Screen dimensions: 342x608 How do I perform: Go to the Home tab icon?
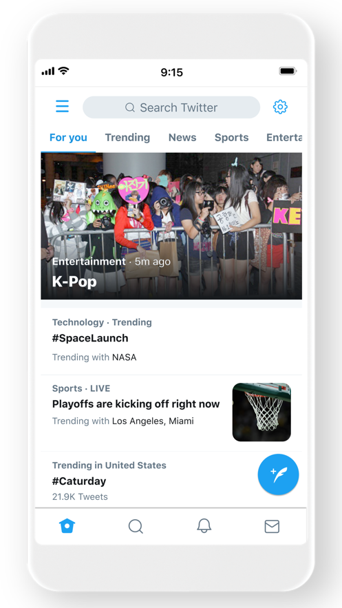click(67, 526)
